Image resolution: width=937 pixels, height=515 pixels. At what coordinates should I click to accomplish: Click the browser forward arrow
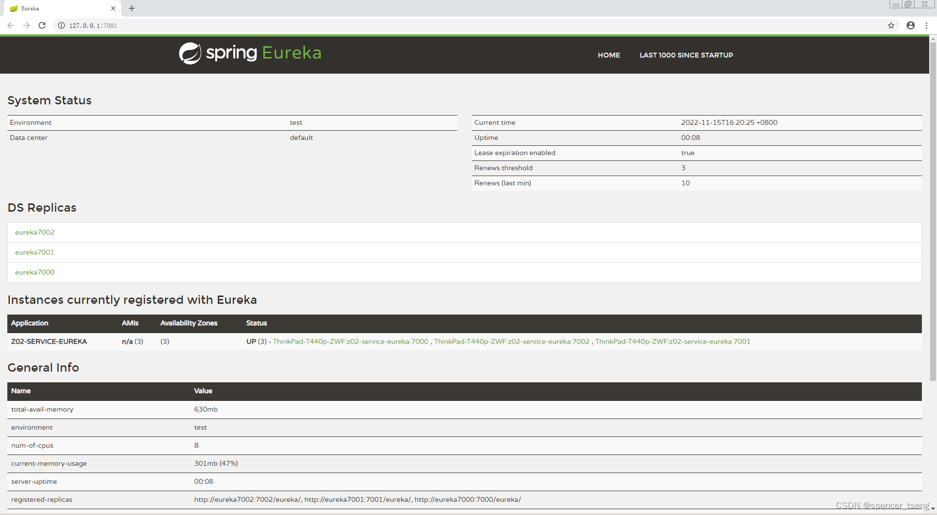point(26,25)
